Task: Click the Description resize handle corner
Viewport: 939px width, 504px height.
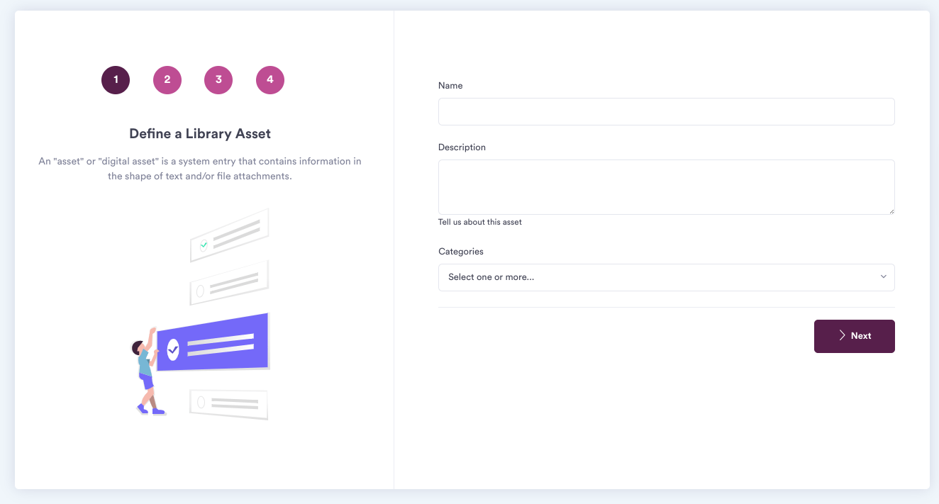Action: pos(891,211)
